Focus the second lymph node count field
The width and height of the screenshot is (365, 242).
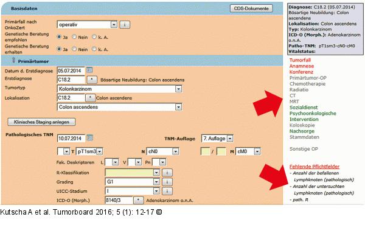pos(221,151)
